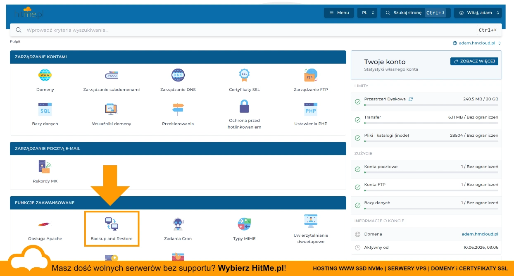The width and height of the screenshot is (514, 276).
Task: Open the Domeny icon
Action: coord(45,75)
